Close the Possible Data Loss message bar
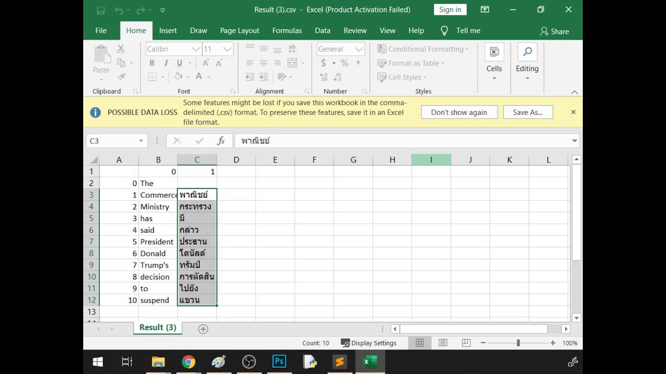This screenshot has width=666, height=374. (573, 112)
